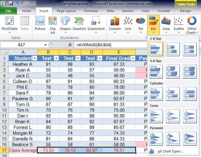Choose Stacked Horizontal Cylinder chart
201x157 pixels.
click(173, 94)
